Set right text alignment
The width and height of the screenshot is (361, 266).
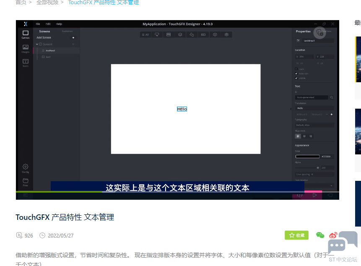[311, 136]
